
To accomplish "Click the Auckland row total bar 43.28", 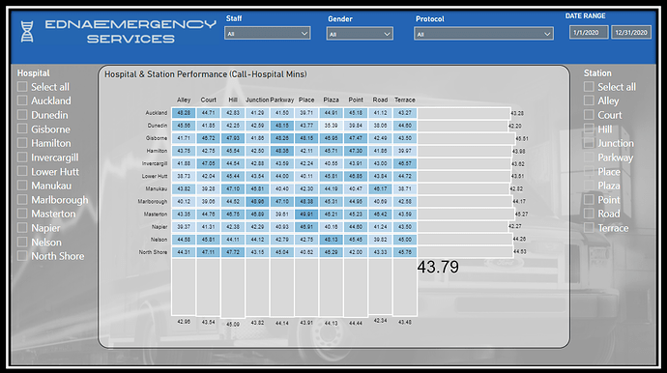I will pos(464,113).
